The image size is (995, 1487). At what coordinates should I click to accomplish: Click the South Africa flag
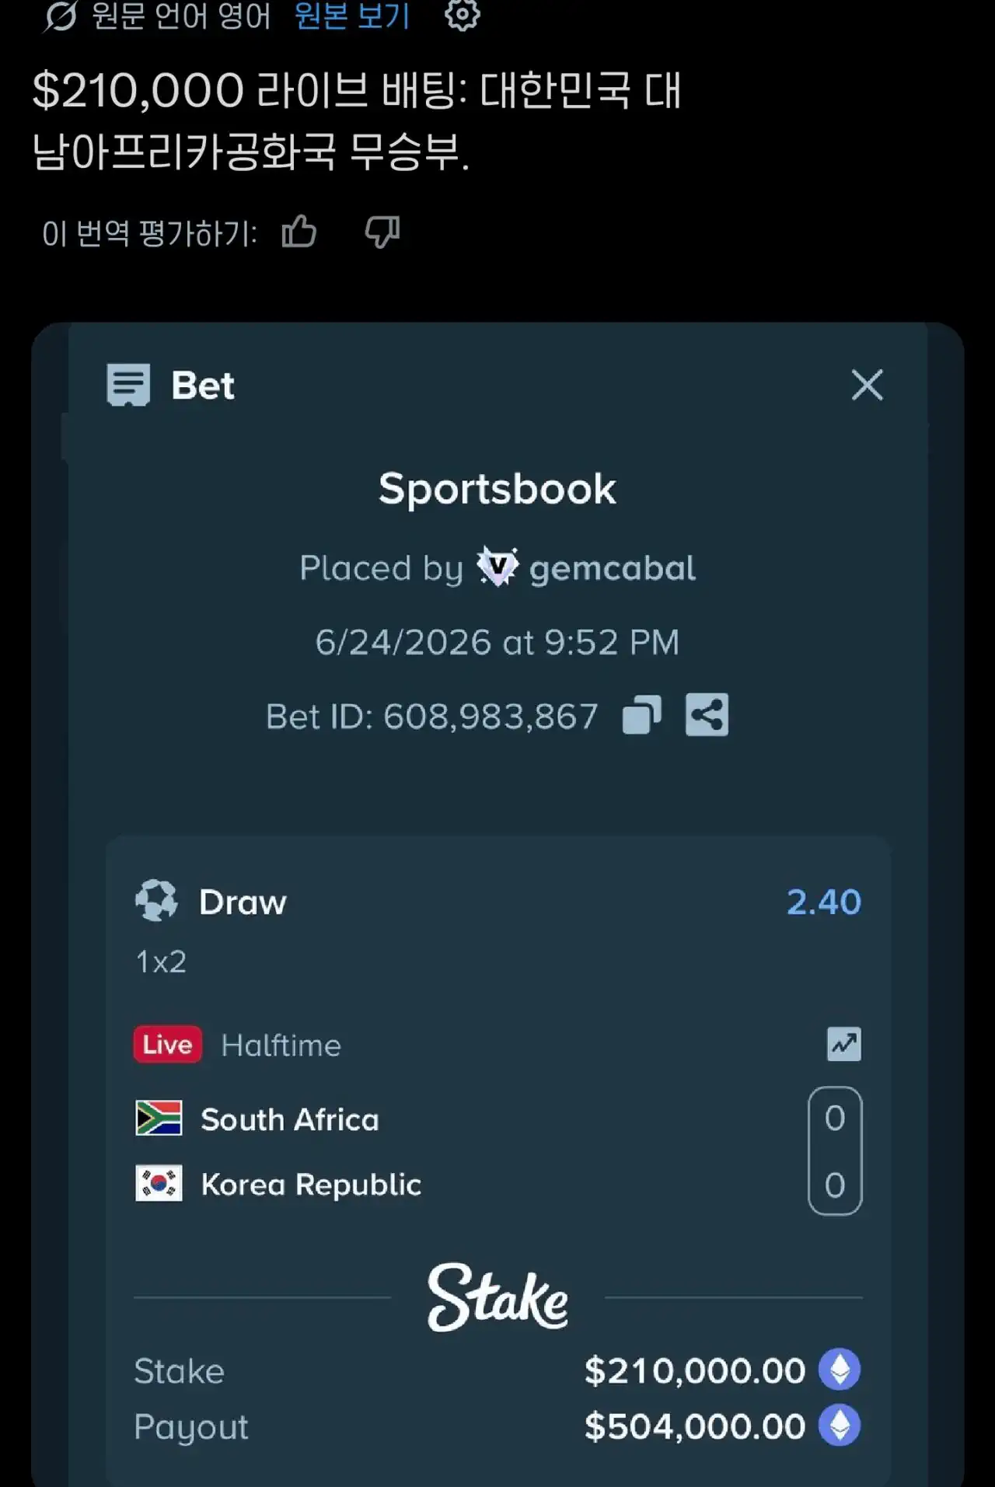[x=159, y=1118]
